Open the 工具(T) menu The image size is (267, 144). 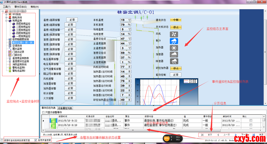click(7, 7)
